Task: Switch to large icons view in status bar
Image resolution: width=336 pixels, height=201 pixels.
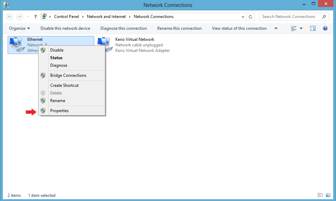Action: tap(328, 195)
